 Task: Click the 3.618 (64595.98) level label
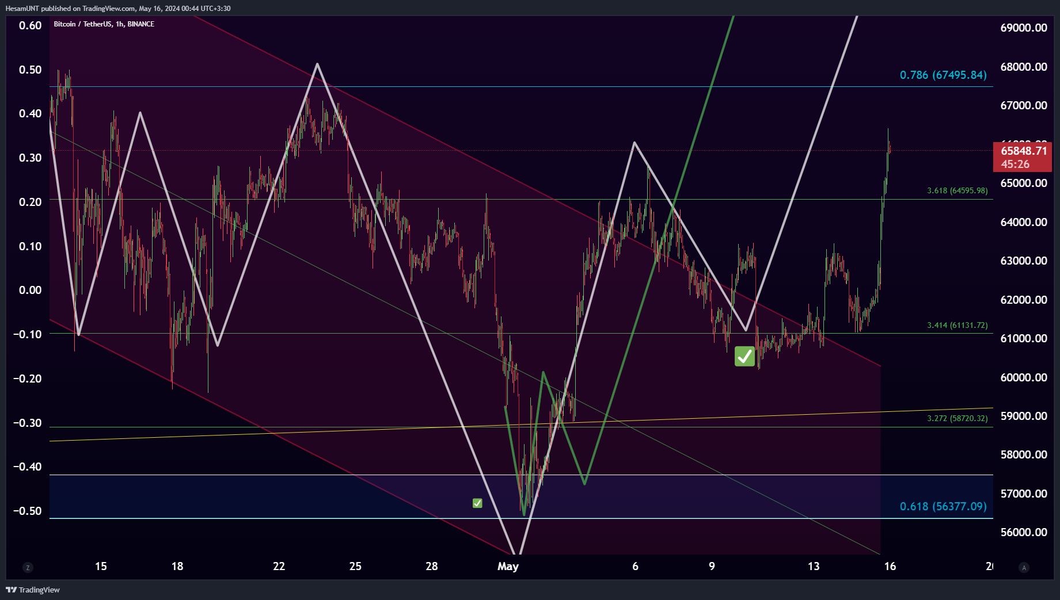[957, 190]
